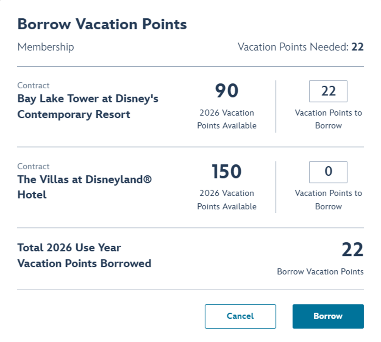The image size is (381, 342).
Task: Click first 2026 Vacation Points Available label
Action: click(x=227, y=119)
